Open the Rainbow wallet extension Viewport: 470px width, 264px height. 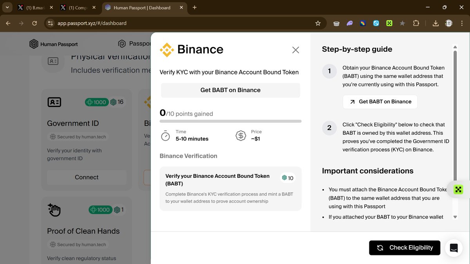[363, 24]
